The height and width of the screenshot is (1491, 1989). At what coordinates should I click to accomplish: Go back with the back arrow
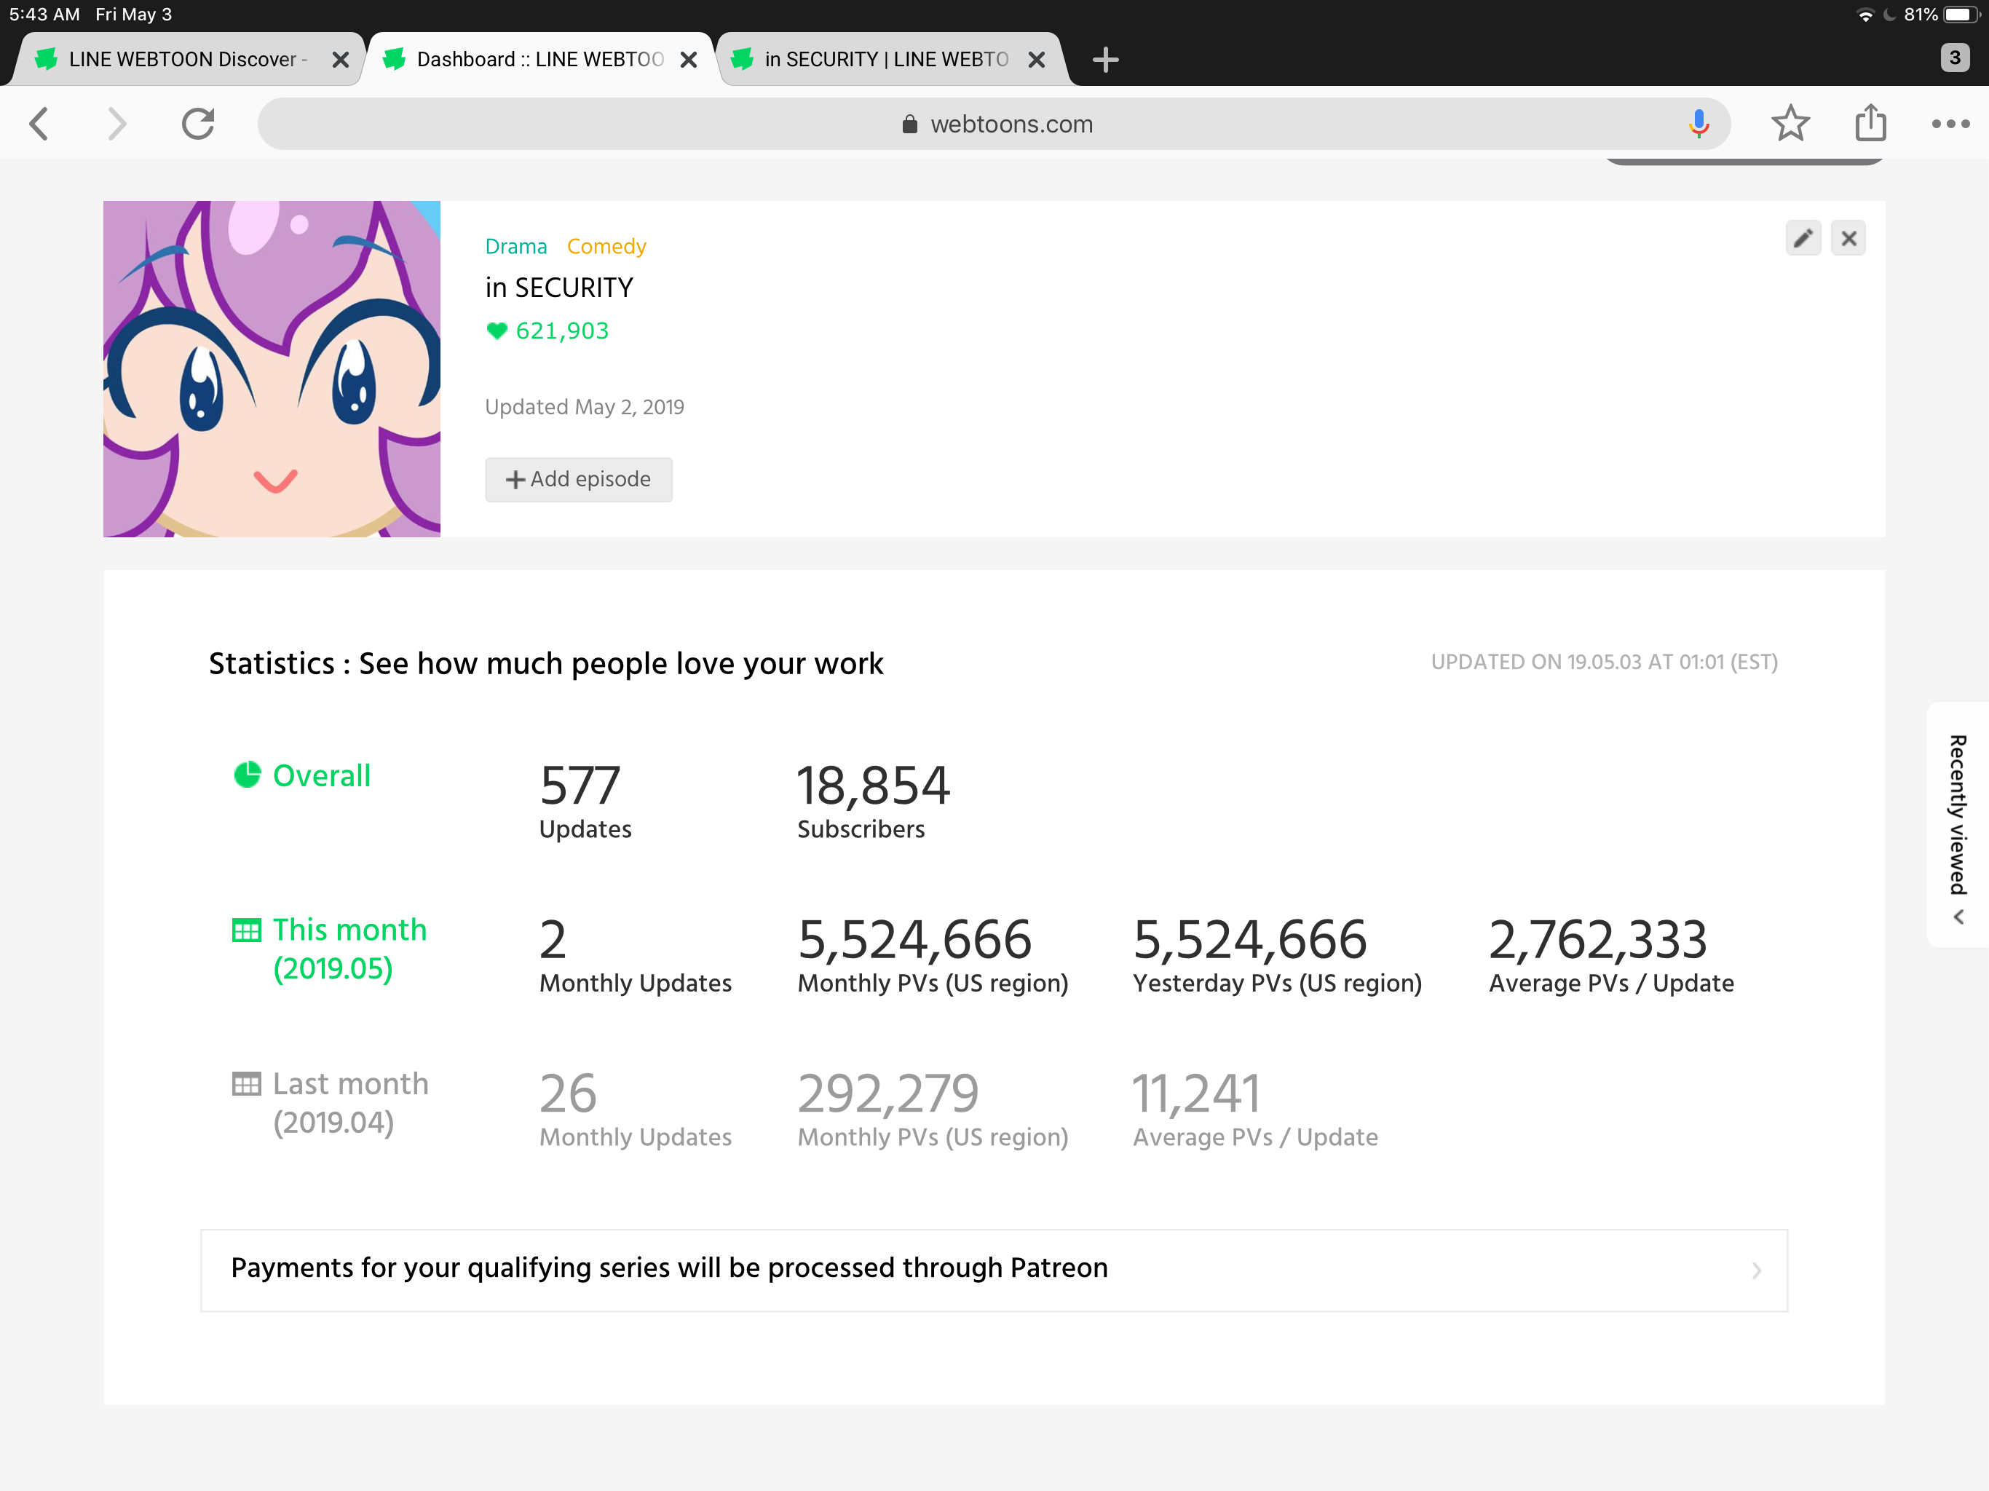[39, 123]
